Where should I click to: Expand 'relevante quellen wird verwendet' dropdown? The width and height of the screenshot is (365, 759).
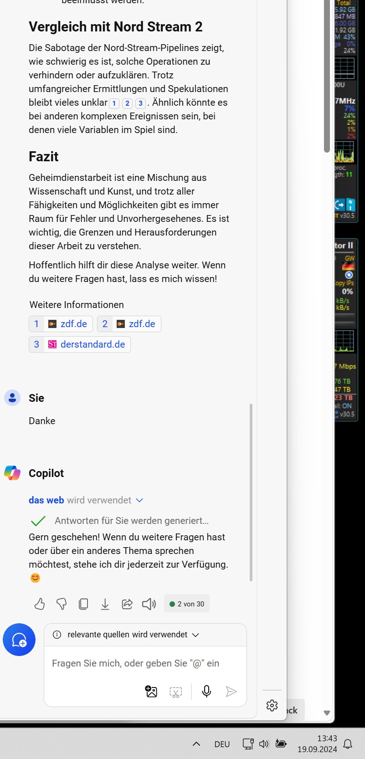[195, 635]
